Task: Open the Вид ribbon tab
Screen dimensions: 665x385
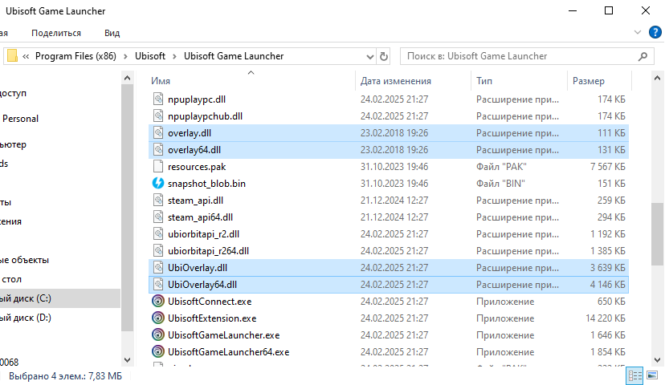Action: pos(112,33)
